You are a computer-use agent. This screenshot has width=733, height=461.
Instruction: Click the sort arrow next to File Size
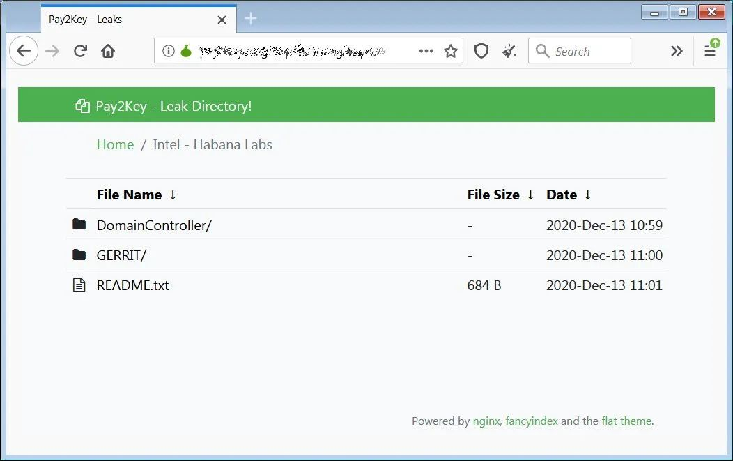coord(530,195)
